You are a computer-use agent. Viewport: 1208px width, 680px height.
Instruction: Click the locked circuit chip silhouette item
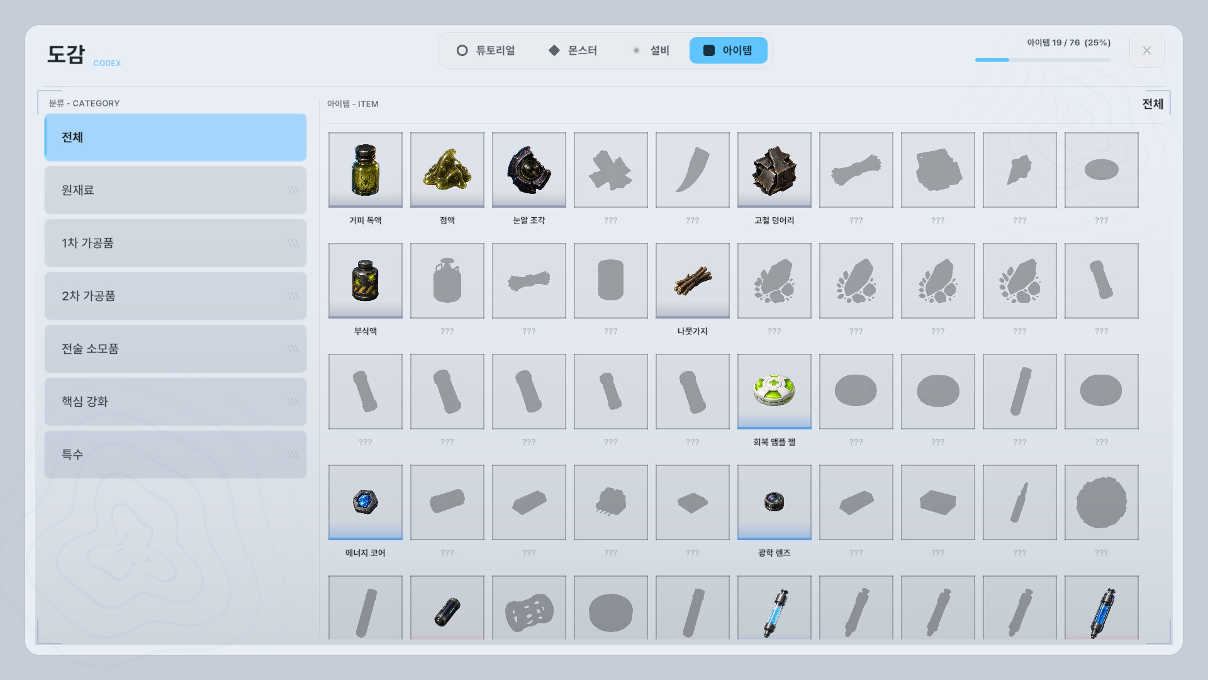pyautogui.click(x=610, y=502)
